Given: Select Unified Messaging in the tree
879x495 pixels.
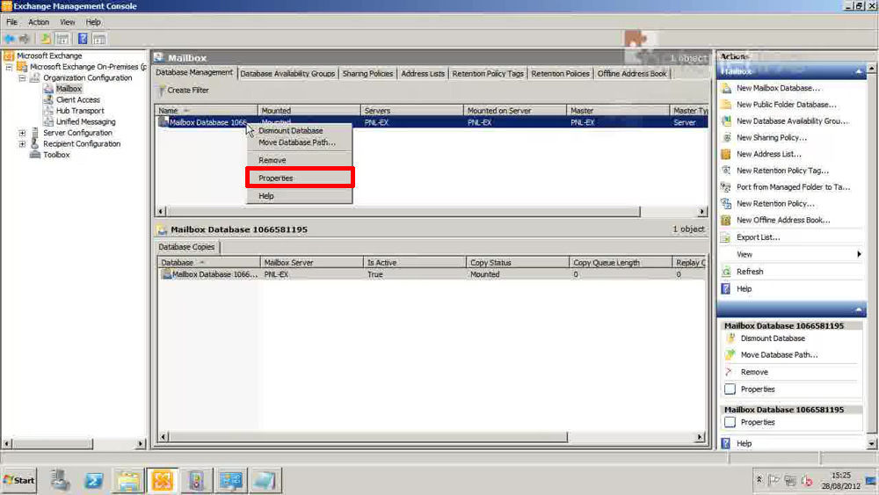Looking at the screenshot, I should [86, 121].
